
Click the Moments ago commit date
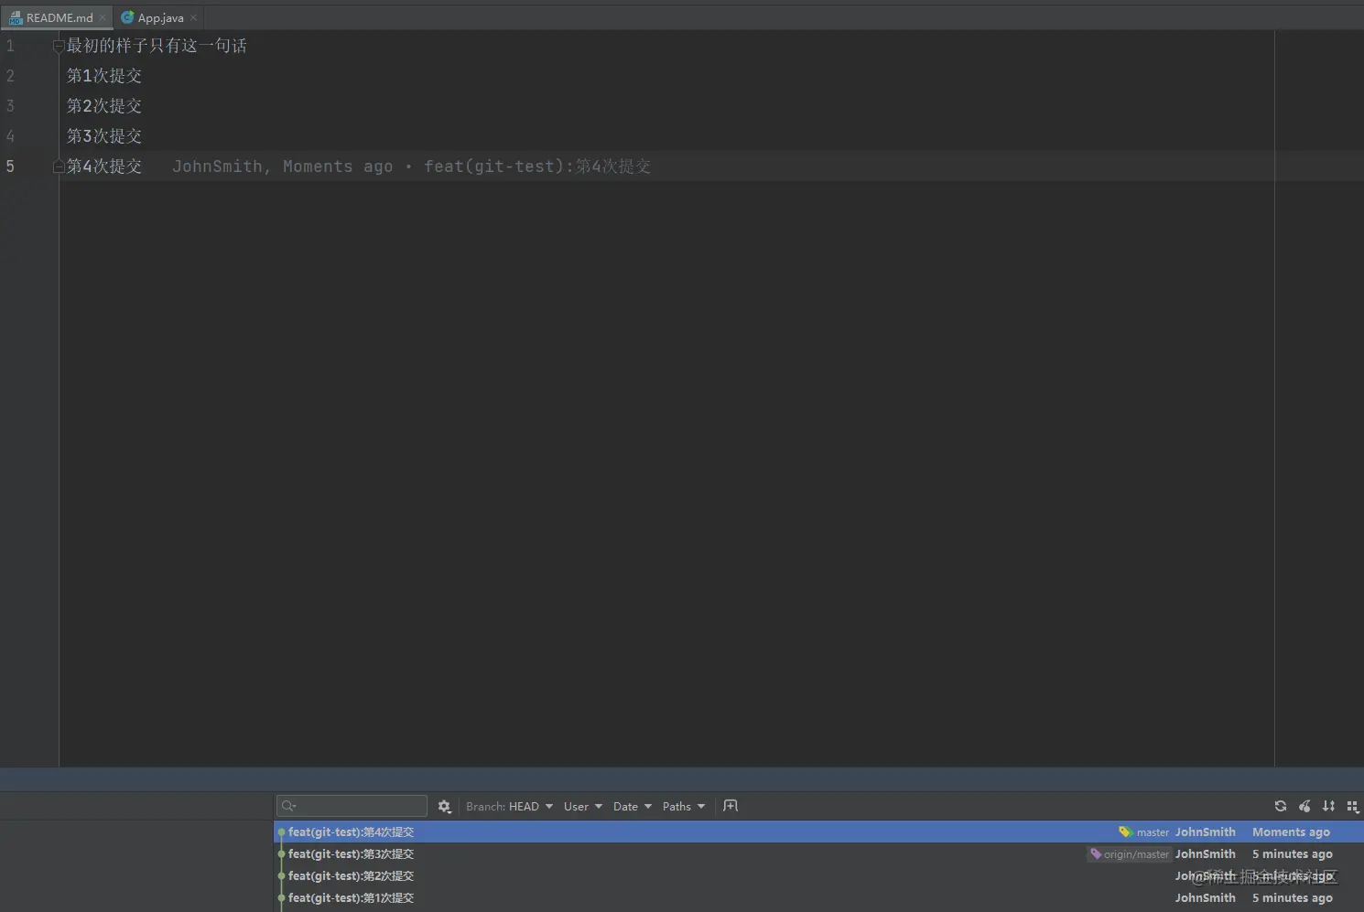[1291, 832]
